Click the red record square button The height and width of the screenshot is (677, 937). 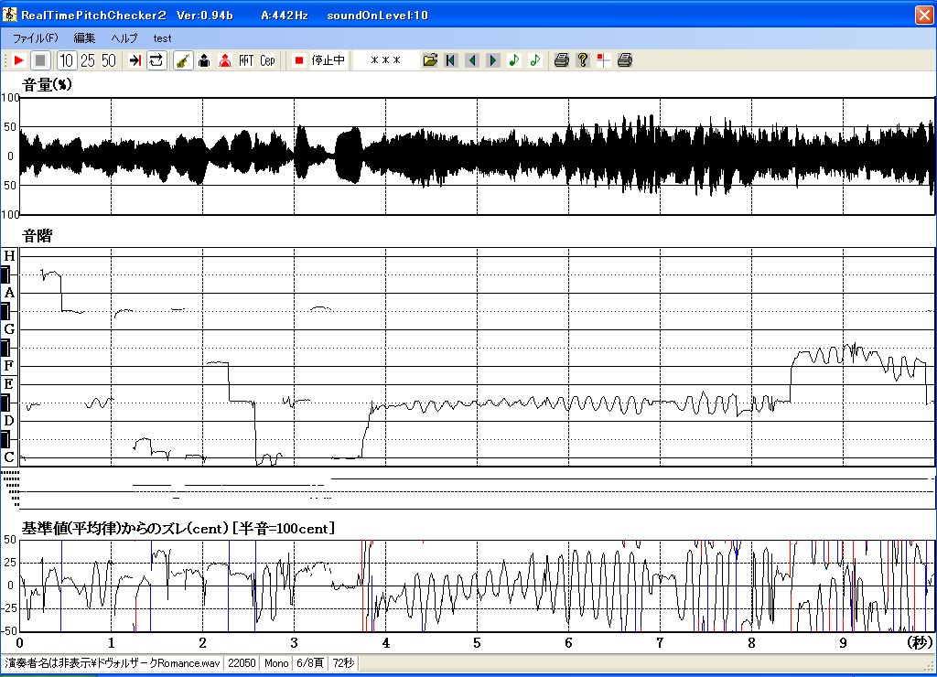tap(299, 60)
